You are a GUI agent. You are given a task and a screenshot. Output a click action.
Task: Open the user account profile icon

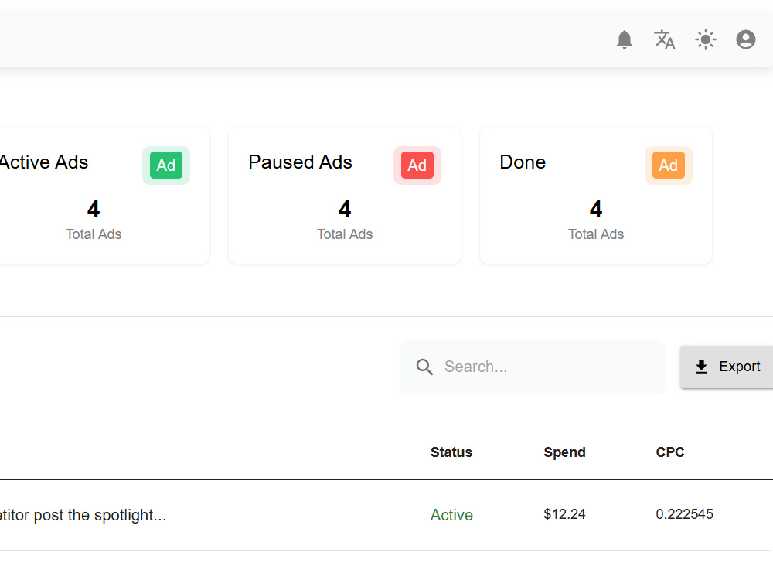[x=745, y=39]
